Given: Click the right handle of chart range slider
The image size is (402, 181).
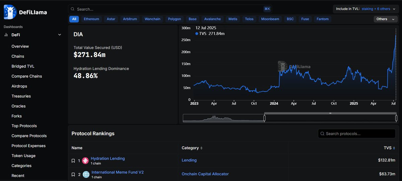Looking at the screenshot, I should (x=396, y=118).
